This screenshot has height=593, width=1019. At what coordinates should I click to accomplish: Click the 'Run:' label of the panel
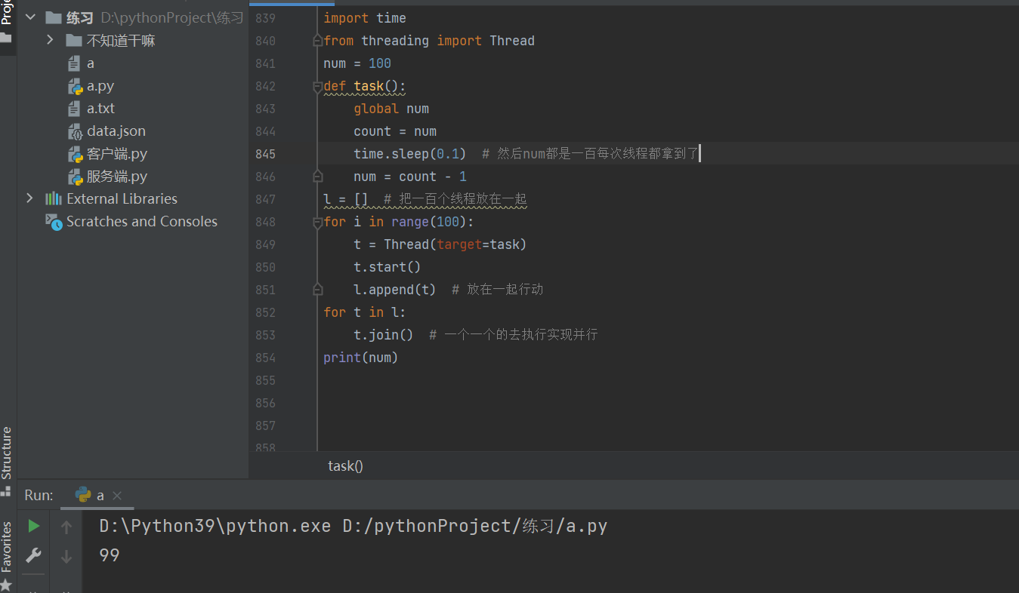(x=39, y=495)
